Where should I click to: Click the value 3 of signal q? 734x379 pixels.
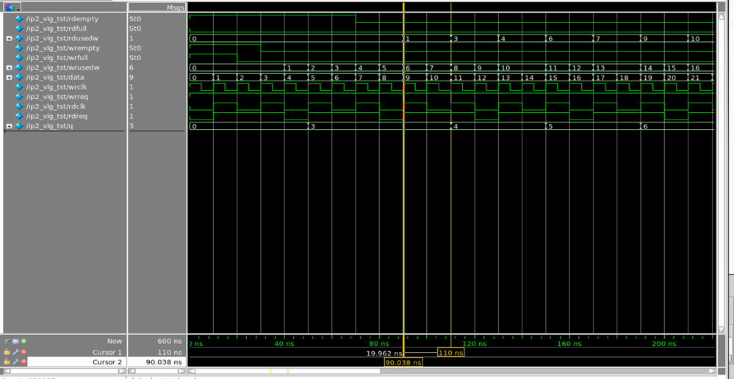point(132,126)
